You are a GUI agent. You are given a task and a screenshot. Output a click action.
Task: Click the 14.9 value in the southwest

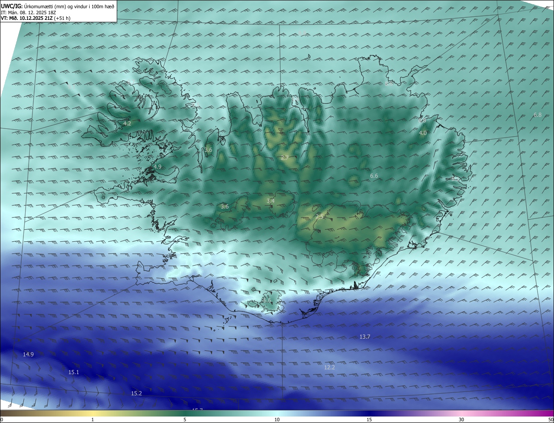tap(28, 354)
